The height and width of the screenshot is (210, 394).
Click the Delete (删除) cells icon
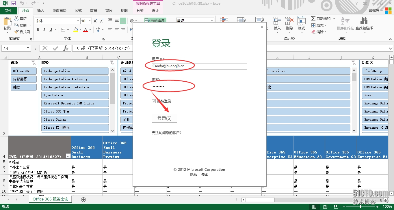(289, 24)
